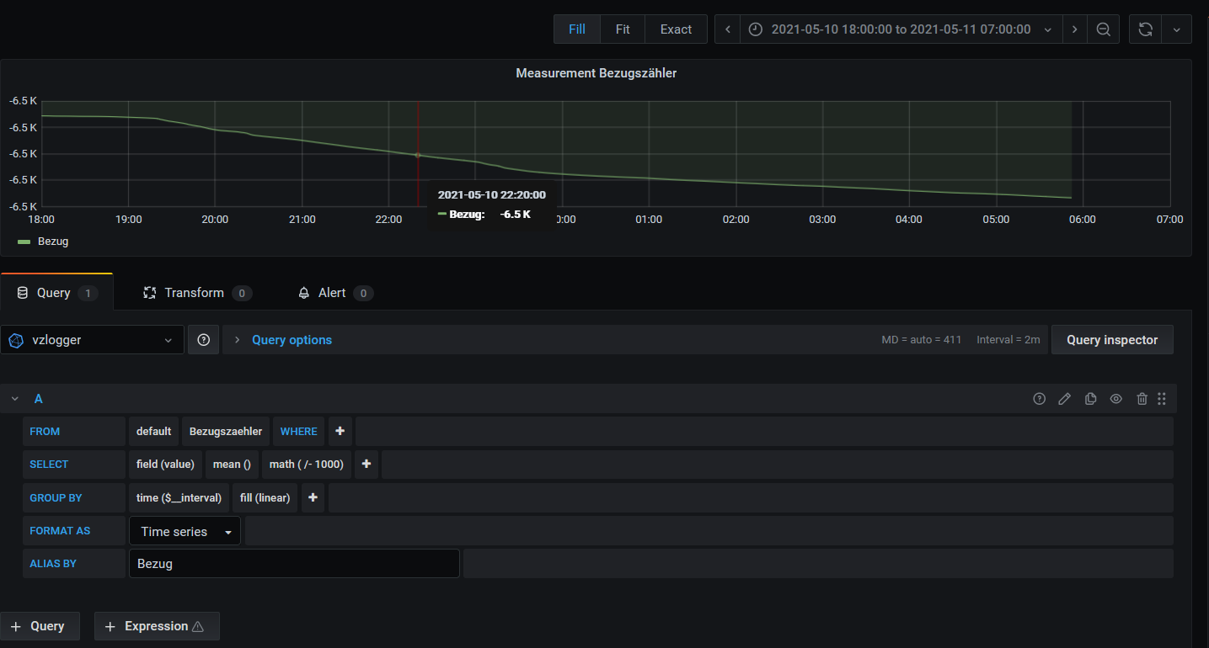
Task: Switch to the Transform tab
Action: pyautogui.click(x=195, y=293)
